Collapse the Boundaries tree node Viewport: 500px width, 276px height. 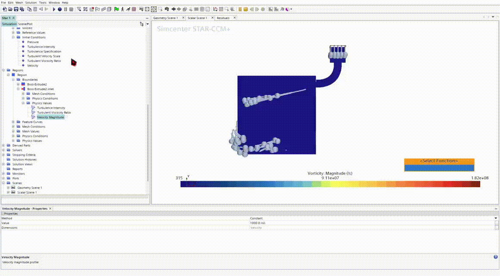pyautogui.click(x=13, y=79)
